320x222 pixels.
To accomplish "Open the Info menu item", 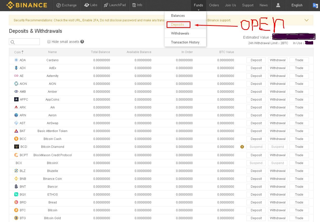I will (137, 5).
